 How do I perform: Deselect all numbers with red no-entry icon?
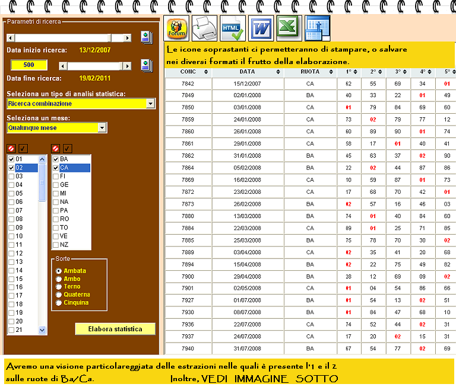click(x=11, y=148)
